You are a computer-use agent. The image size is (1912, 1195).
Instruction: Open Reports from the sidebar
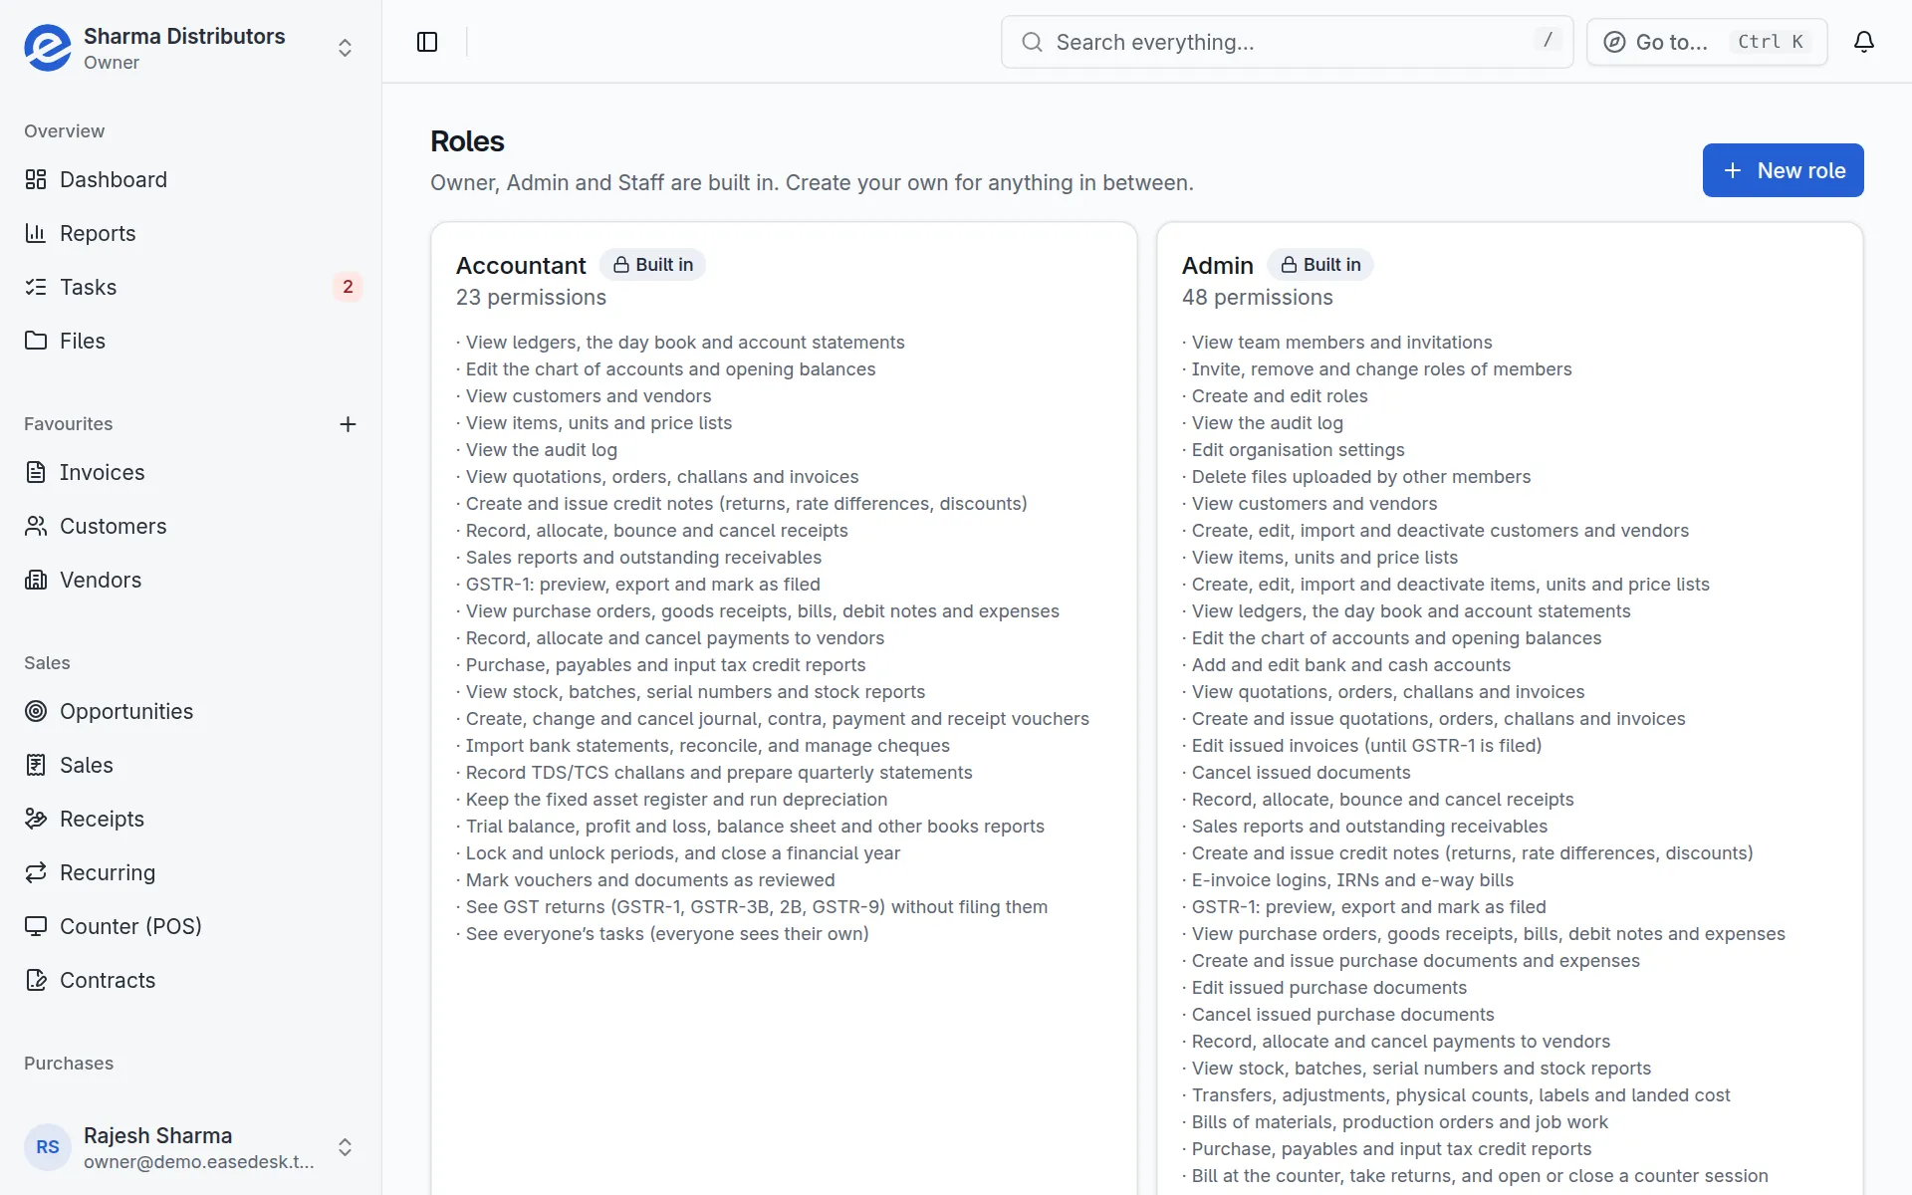pos(191,233)
